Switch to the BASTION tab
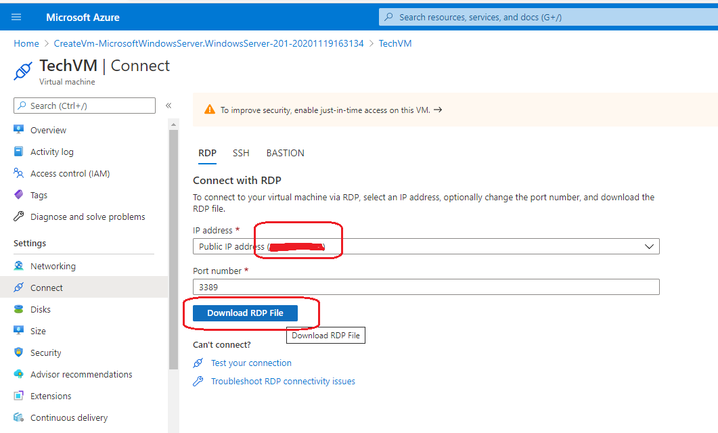The width and height of the screenshot is (718, 433). 286,153
